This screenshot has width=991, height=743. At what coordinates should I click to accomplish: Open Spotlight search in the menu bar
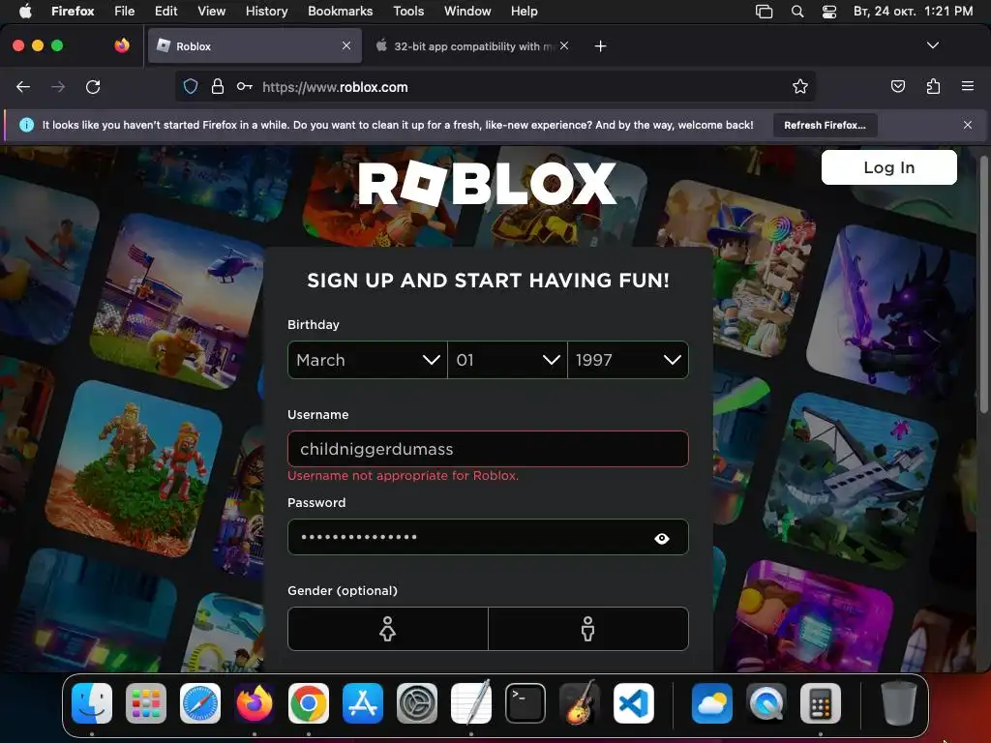pos(797,12)
